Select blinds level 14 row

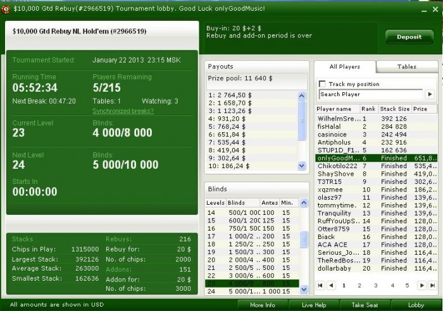(252, 212)
